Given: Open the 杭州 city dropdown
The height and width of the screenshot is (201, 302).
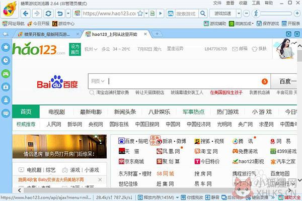Looking at the screenshot, I should (91, 49).
